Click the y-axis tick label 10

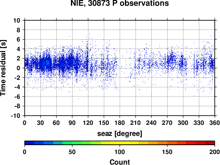point(17,20)
